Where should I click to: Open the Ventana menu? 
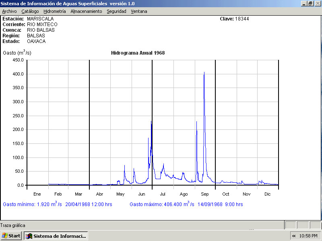[139, 11]
